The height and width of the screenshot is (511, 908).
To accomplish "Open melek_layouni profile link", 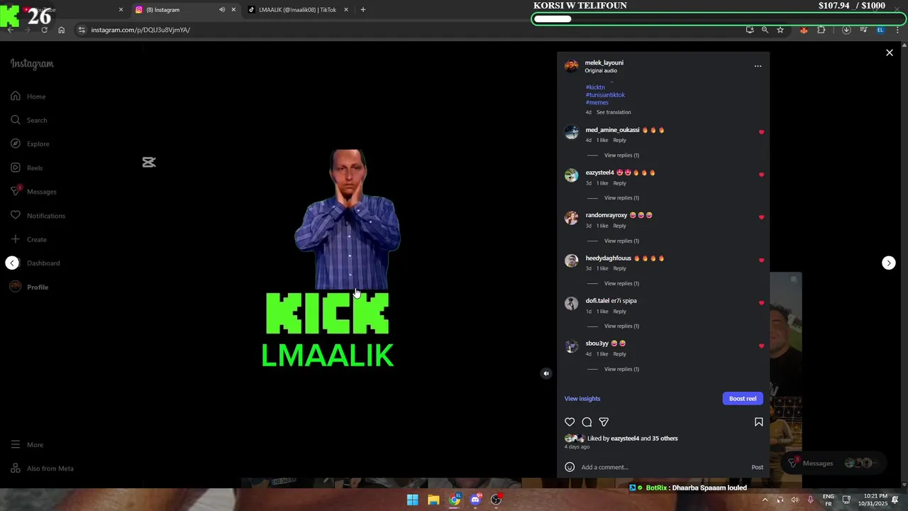I will click(604, 62).
